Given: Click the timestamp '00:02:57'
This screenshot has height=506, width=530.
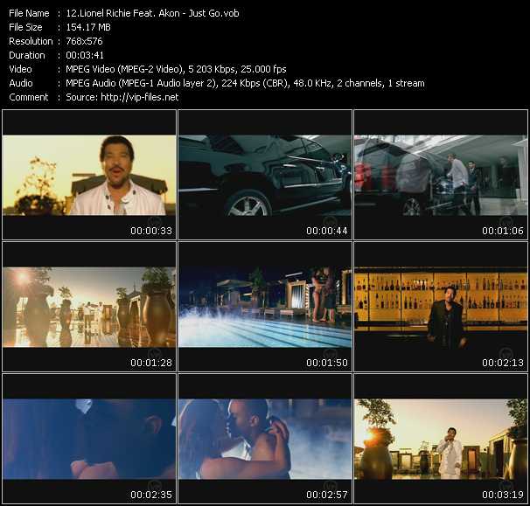Looking at the screenshot, I should (327, 495).
